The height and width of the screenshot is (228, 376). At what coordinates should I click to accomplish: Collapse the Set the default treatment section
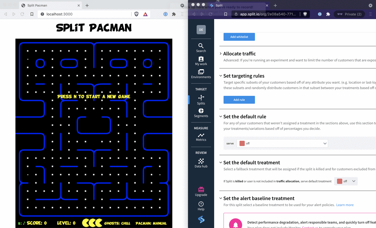pos(221,162)
